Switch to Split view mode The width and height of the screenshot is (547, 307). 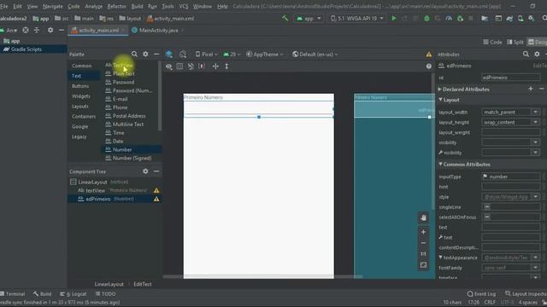pos(515,42)
